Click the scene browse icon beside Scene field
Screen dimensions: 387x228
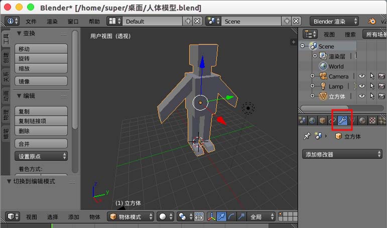click(x=213, y=21)
